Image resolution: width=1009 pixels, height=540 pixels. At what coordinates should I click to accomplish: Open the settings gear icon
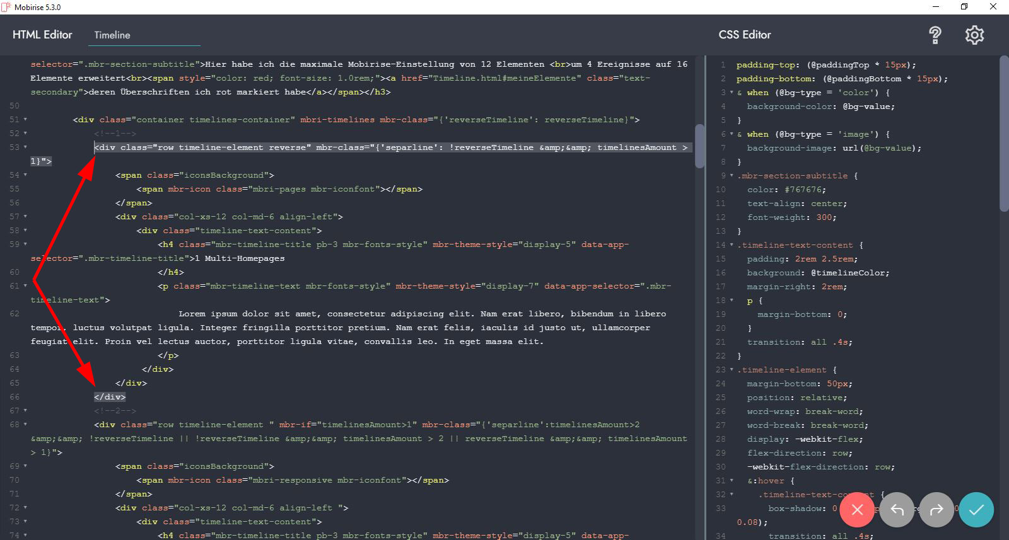[974, 35]
